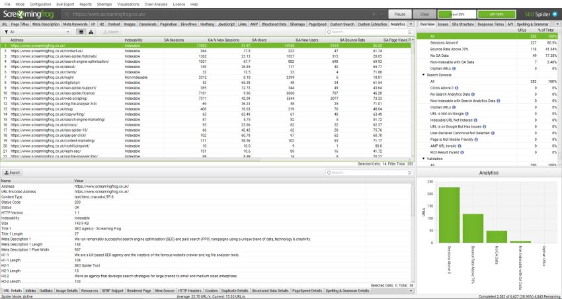The image size is (562, 299).
Task: Open search options in the top search box
Action: coord(409,32)
